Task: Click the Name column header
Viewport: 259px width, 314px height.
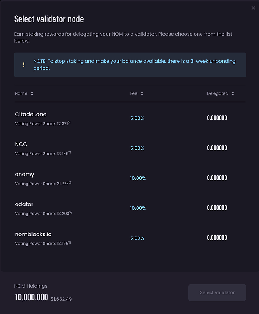Action: pos(21,93)
